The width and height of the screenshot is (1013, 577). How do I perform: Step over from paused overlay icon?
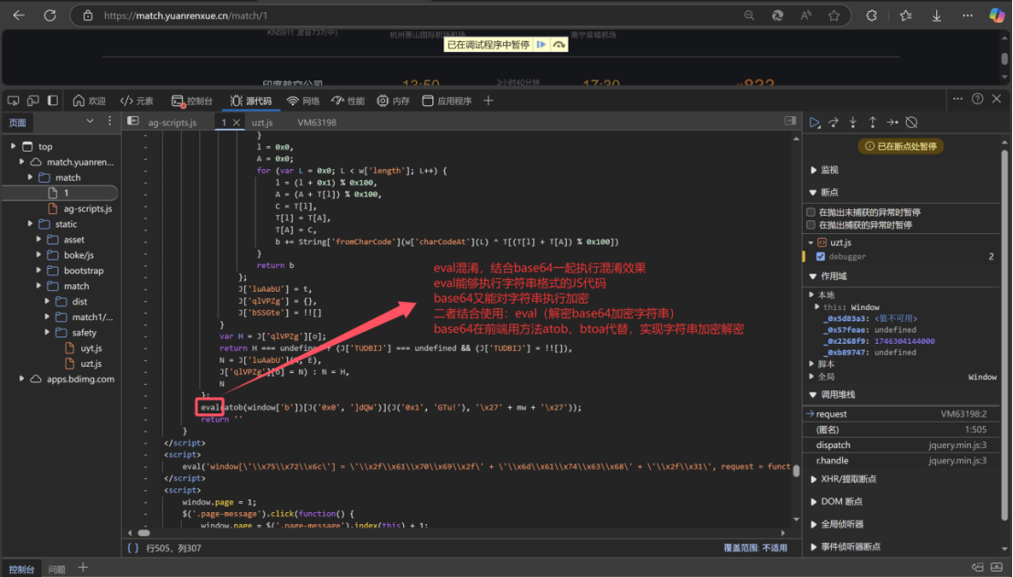click(x=559, y=45)
